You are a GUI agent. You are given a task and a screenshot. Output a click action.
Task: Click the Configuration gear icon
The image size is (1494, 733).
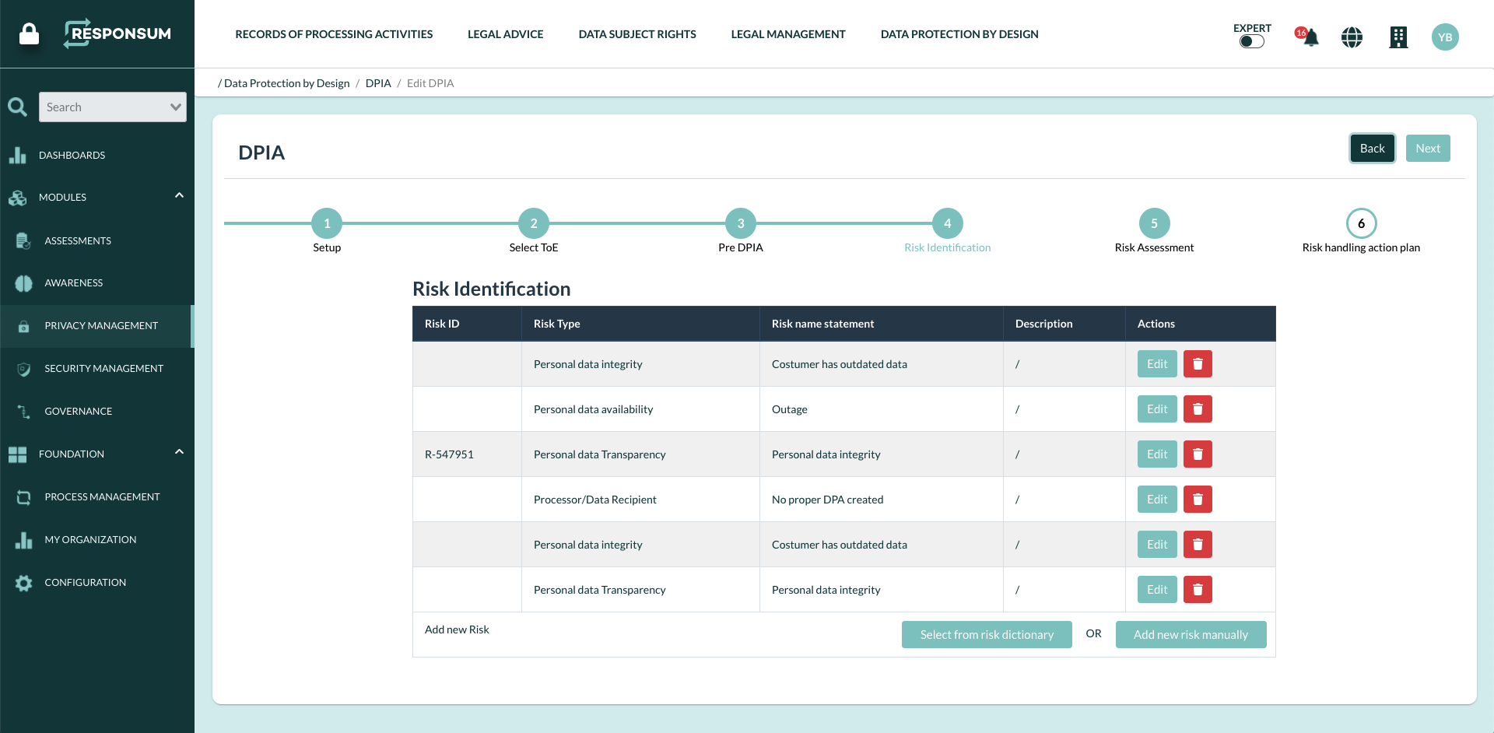pos(24,583)
